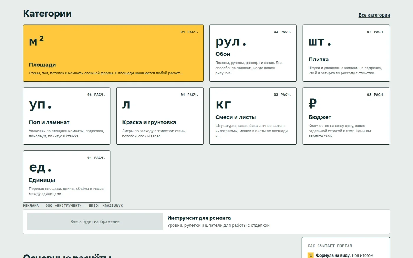Open the "Смеси и листы" category title

236,117
